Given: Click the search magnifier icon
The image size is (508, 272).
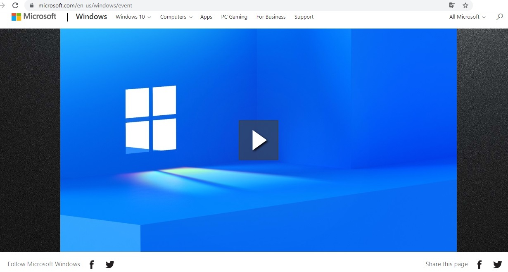Looking at the screenshot, I should point(500,17).
